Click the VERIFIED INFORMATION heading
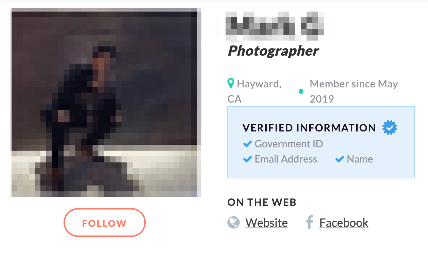This screenshot has height=255, width=428. 309,127
